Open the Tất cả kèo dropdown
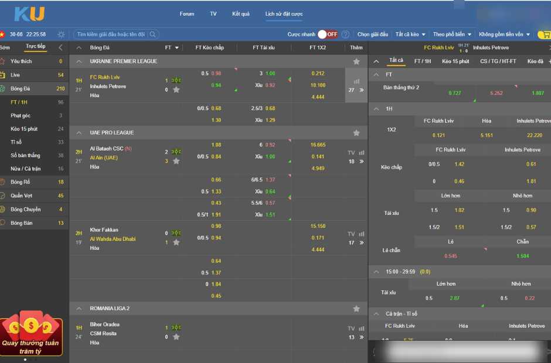Viewport: 551px width, 363px height. click(x=410, y=35)
